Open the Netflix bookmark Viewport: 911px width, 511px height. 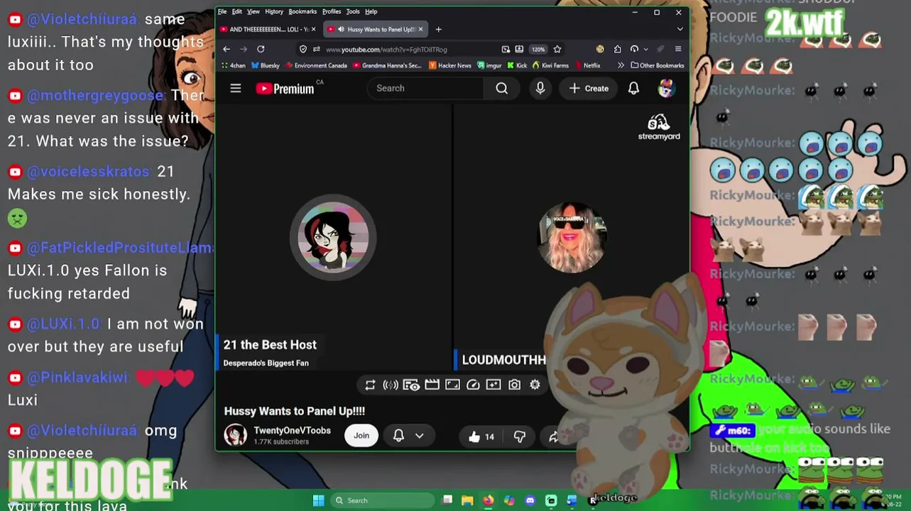click(587, 65)
